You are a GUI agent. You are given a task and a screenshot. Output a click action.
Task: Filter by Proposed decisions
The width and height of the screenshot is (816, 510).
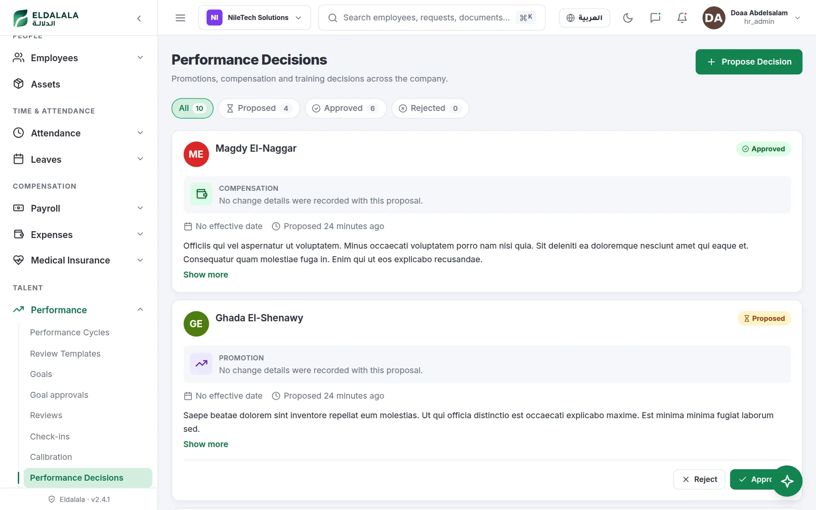(259, 108)
